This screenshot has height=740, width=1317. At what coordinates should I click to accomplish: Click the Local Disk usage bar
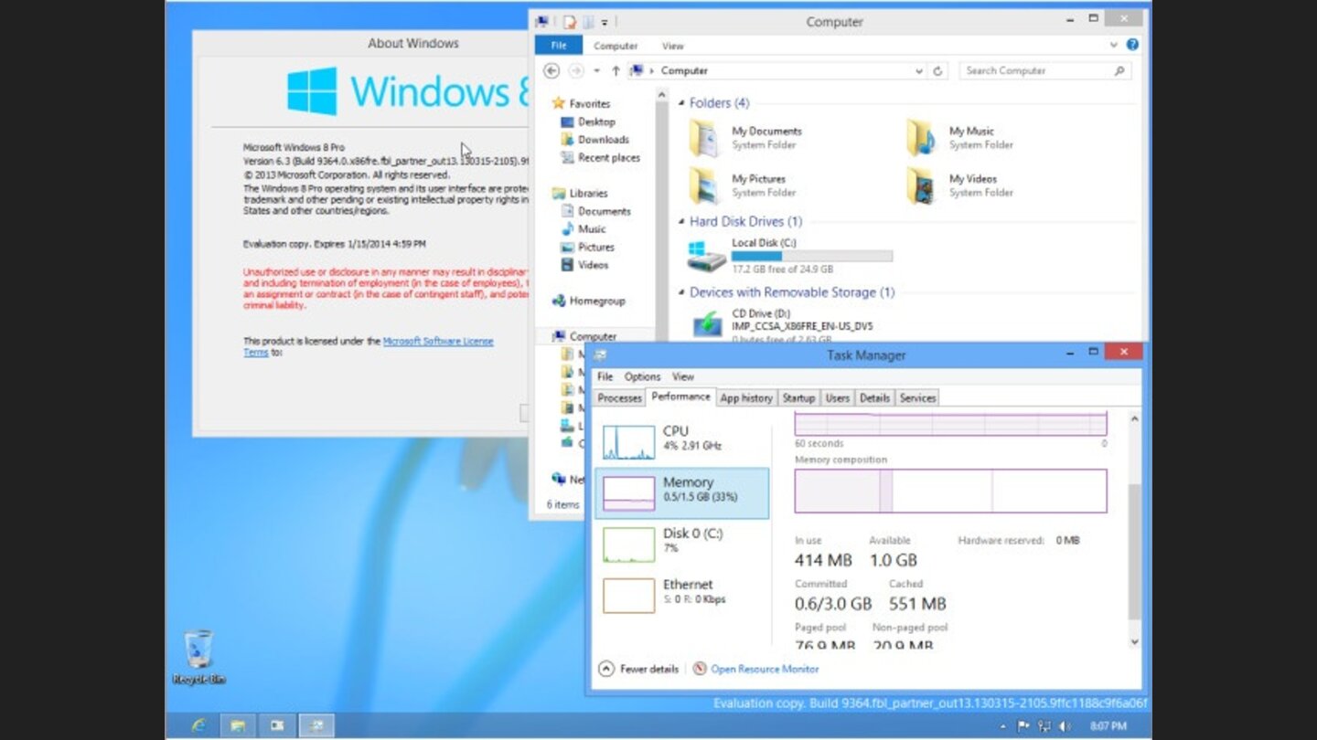click(811, 256)
